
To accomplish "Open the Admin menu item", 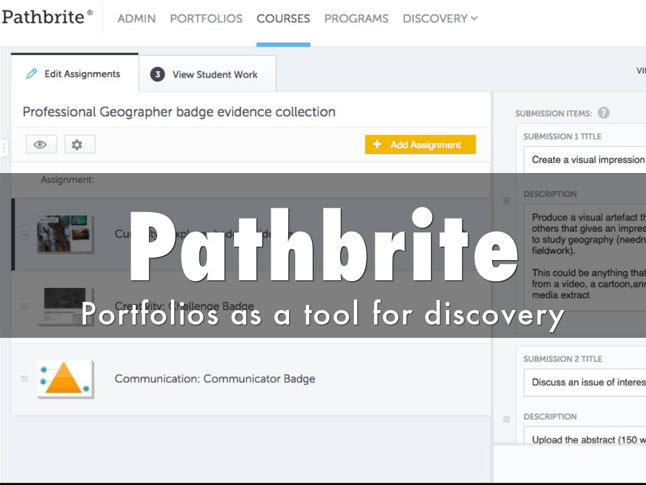I will [x=136, y=19].
